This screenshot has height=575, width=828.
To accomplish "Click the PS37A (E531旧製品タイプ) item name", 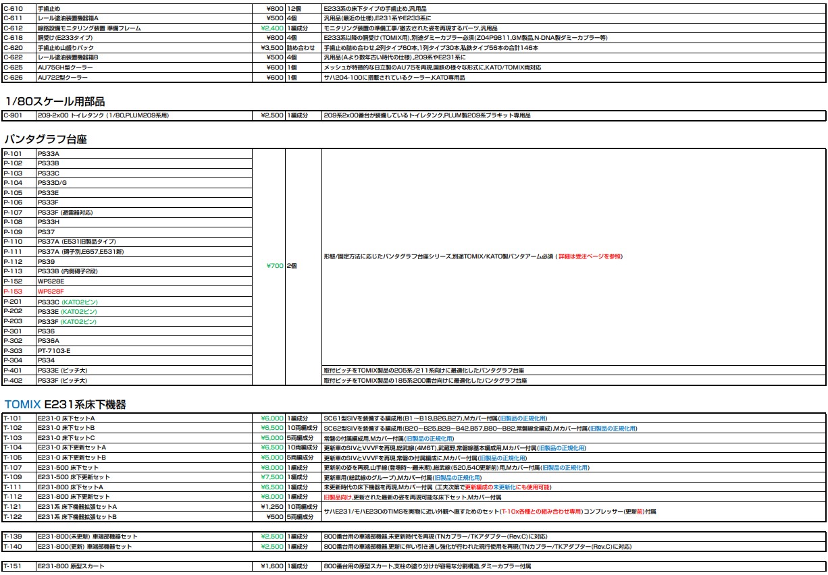I will [77, 242].
